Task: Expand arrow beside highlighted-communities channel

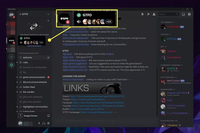Action: coord(17,107)
